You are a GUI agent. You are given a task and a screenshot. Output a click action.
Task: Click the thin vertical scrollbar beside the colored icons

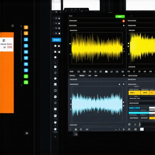click(x=21, y=45)
